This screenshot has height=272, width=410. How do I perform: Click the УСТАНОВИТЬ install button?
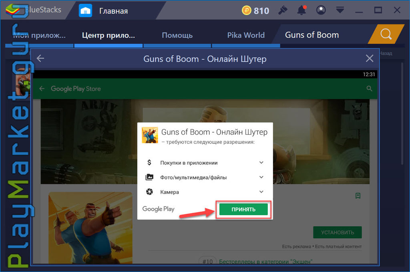337,232
